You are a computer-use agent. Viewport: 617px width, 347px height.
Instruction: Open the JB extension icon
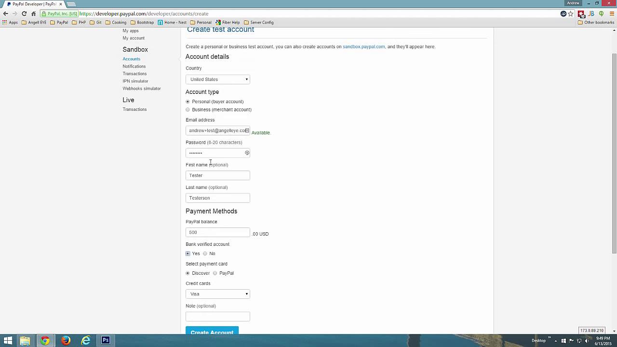pyautogui.click(x=591, y=14)
